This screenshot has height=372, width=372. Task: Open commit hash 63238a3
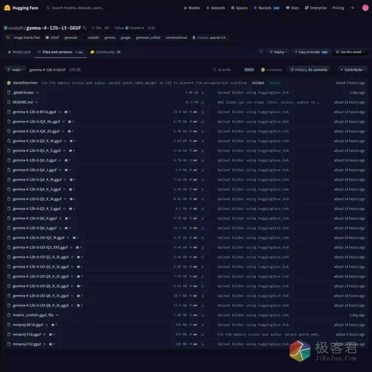pos(258,83)
